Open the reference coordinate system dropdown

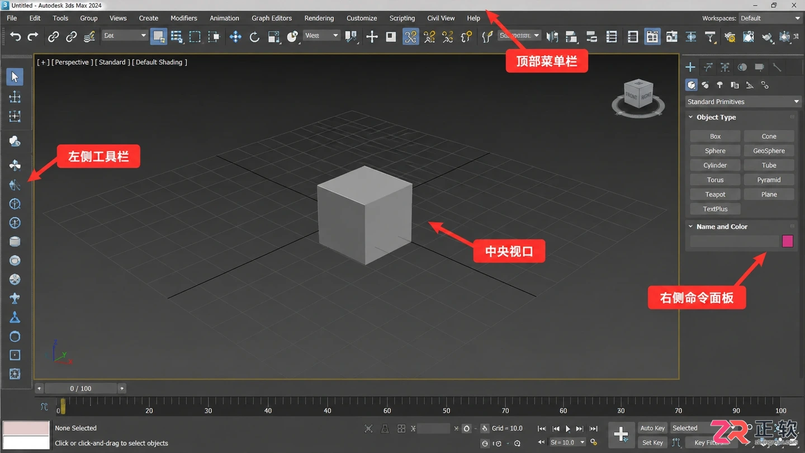(x=321, y=35)
